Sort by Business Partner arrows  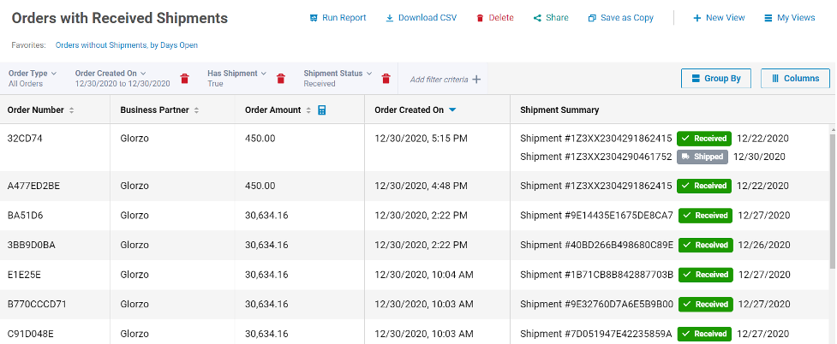[x=196, y=110]
